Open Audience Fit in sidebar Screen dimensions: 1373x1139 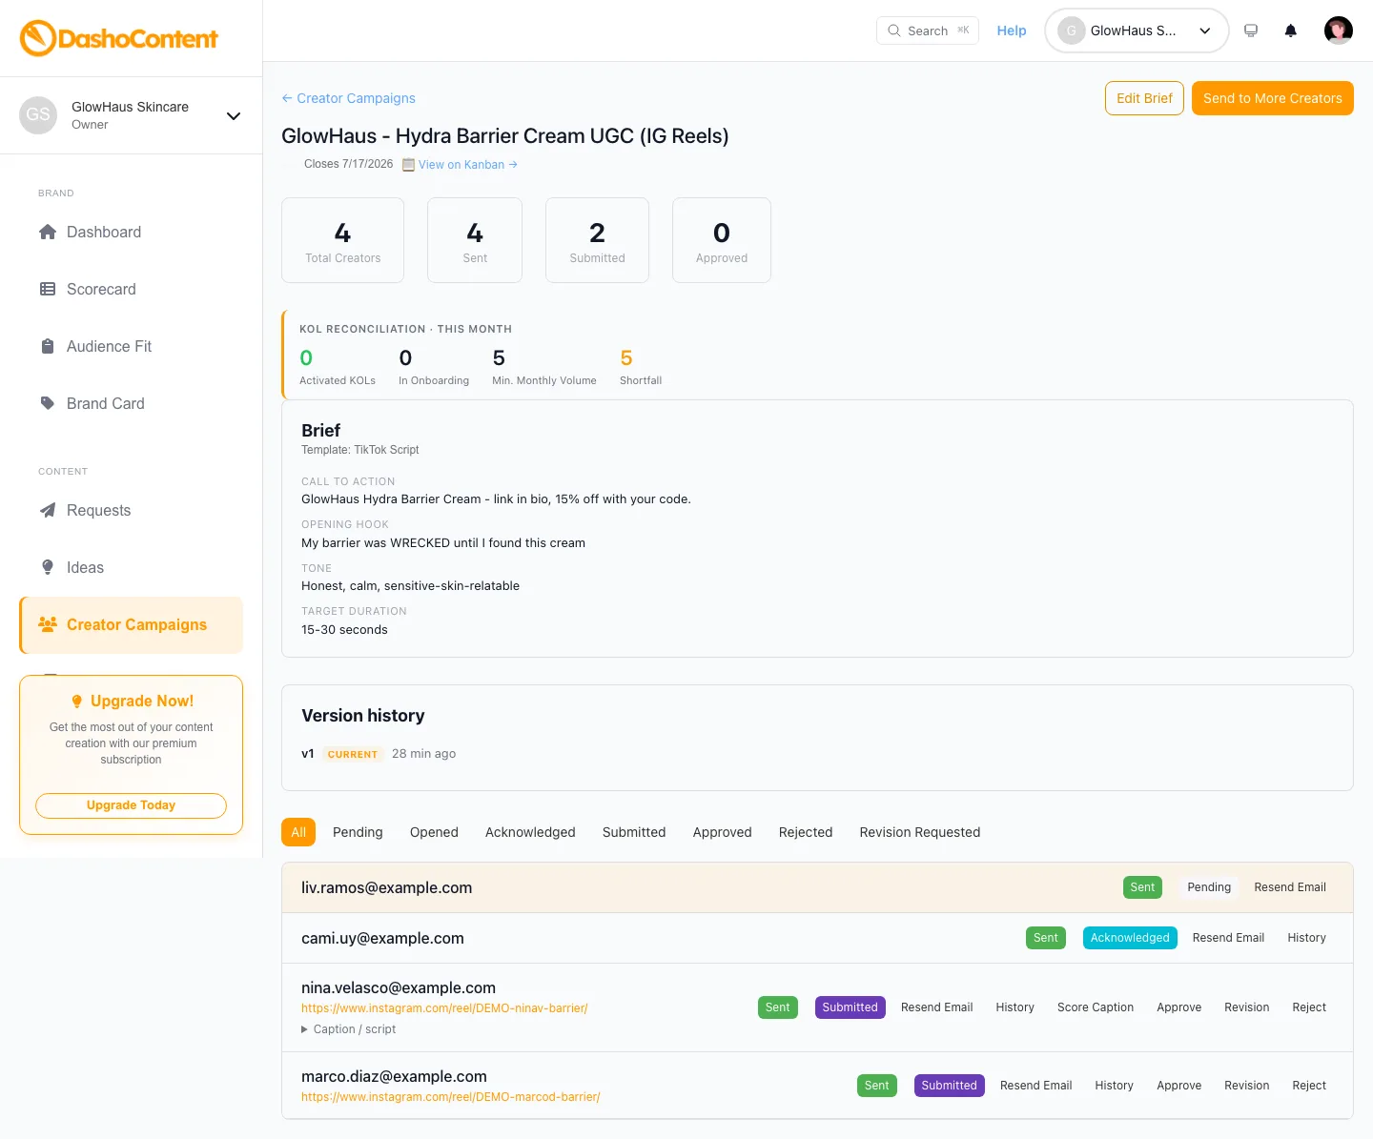click(x=132, y=346)
